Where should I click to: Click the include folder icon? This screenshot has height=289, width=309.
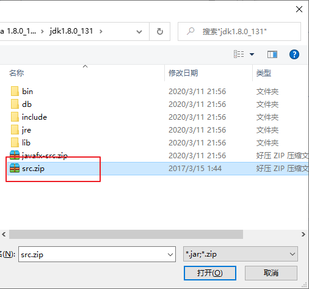click(x=15, y=117)
